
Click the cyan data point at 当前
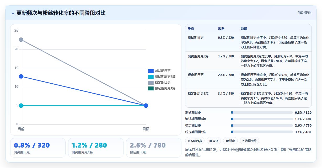(21, 106)
